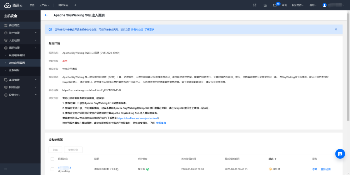Click the 忽略 link in the skywalking row

315,169
